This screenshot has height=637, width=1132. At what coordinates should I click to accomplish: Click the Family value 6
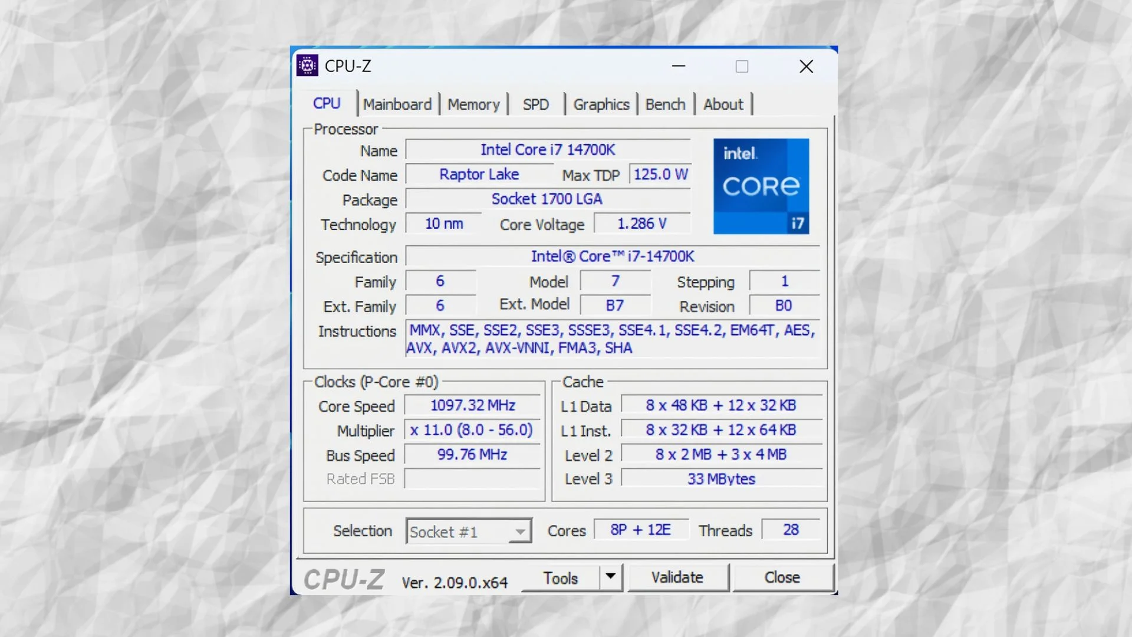440,281
